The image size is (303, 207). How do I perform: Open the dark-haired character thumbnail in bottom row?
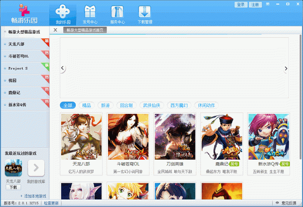click(x=175, y=191)
